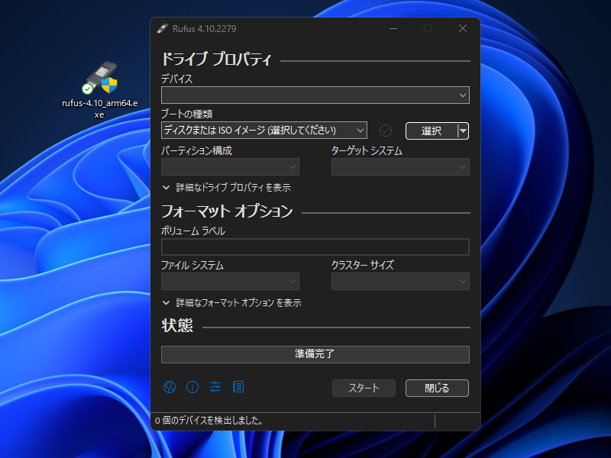Click the Rufus icon in the title bar
Screen dimensions: 611x458
(x=162, y=28)
